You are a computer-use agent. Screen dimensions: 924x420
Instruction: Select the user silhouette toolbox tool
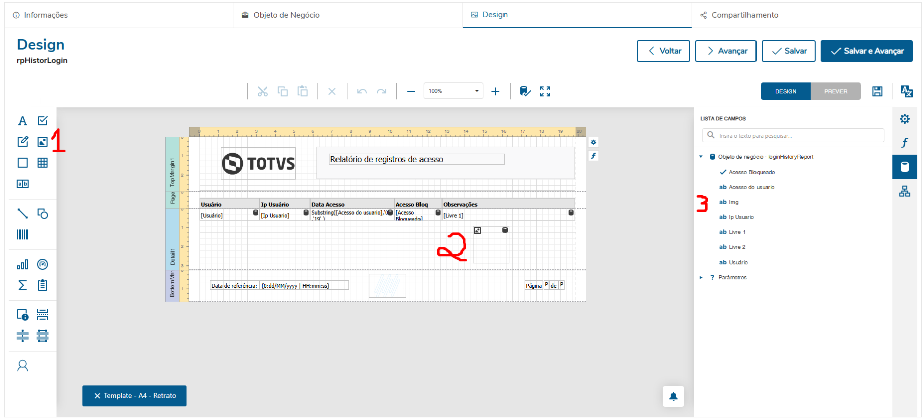click(23, 366)
